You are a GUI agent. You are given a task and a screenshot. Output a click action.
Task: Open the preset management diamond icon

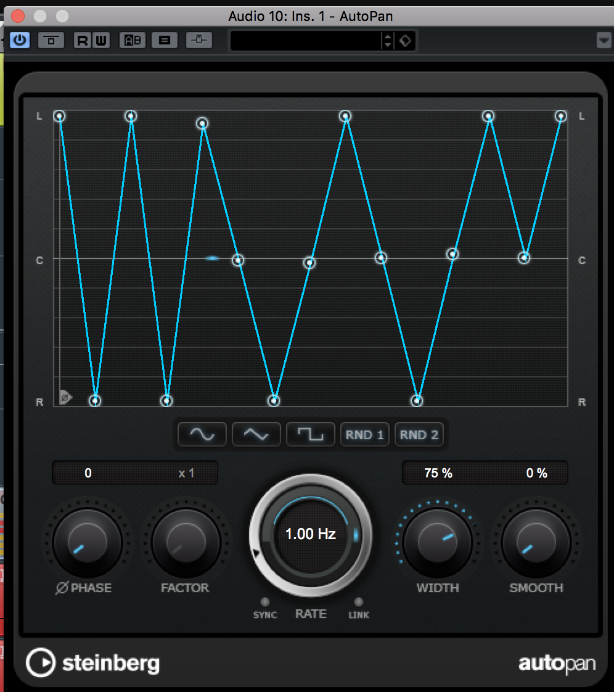(x=405, y=41)
